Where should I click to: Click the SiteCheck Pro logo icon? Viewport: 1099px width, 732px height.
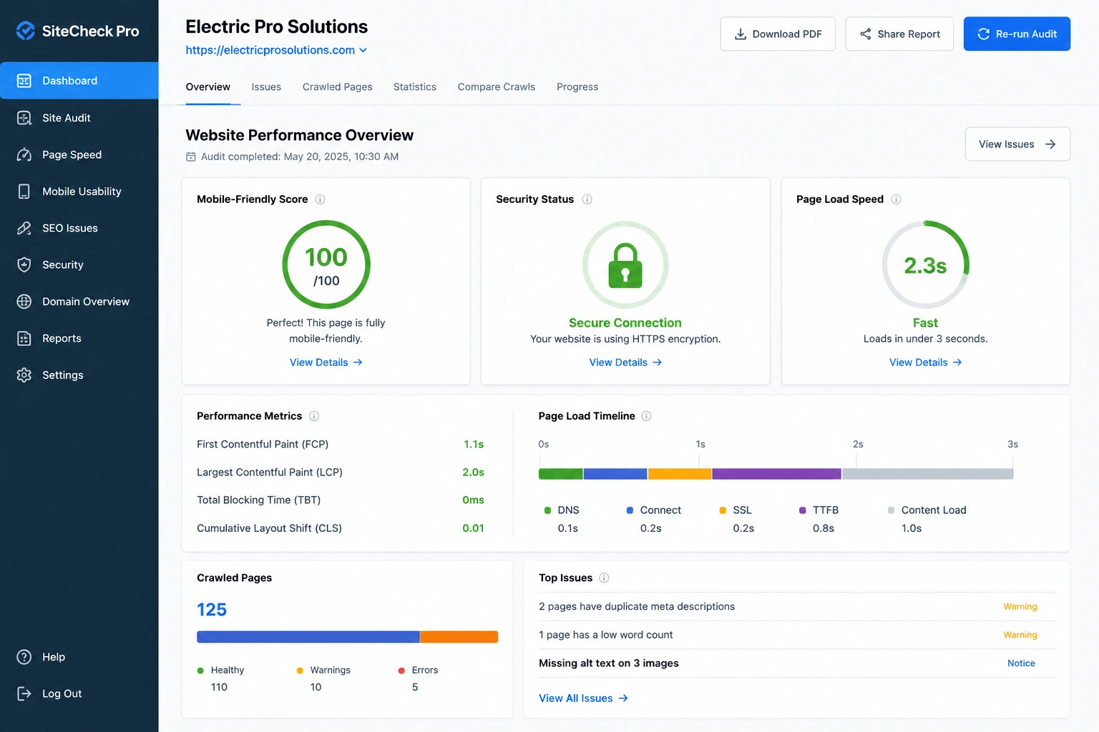pos(26,31)
